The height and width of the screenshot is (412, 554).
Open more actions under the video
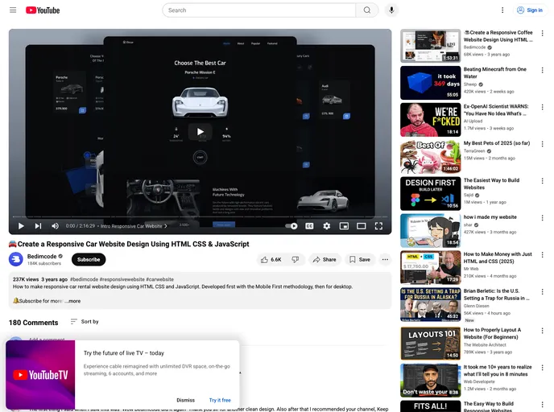(x=385, y=259)
